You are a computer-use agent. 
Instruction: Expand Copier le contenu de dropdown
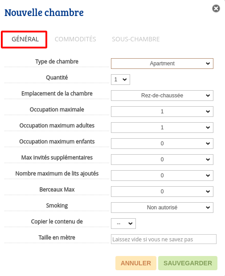pyautogui.click(x=123, y=224)
